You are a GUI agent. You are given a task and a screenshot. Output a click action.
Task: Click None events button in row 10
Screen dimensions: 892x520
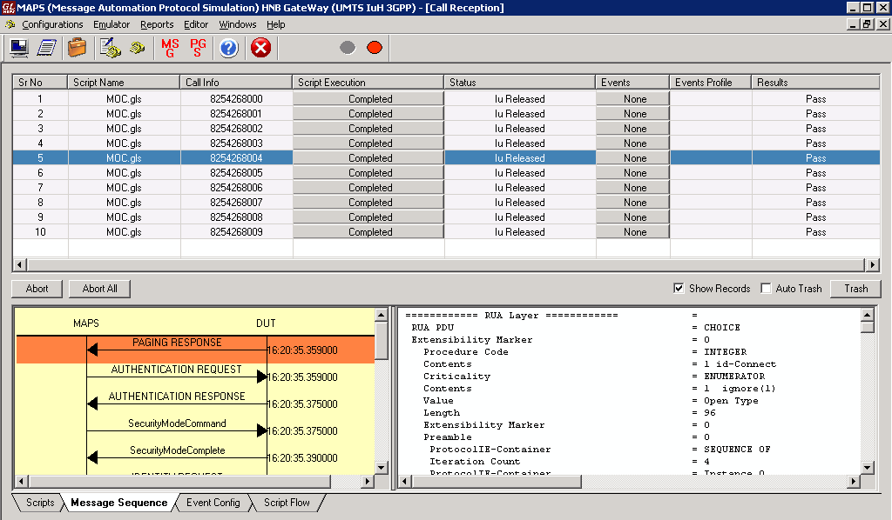pos(632,231)
